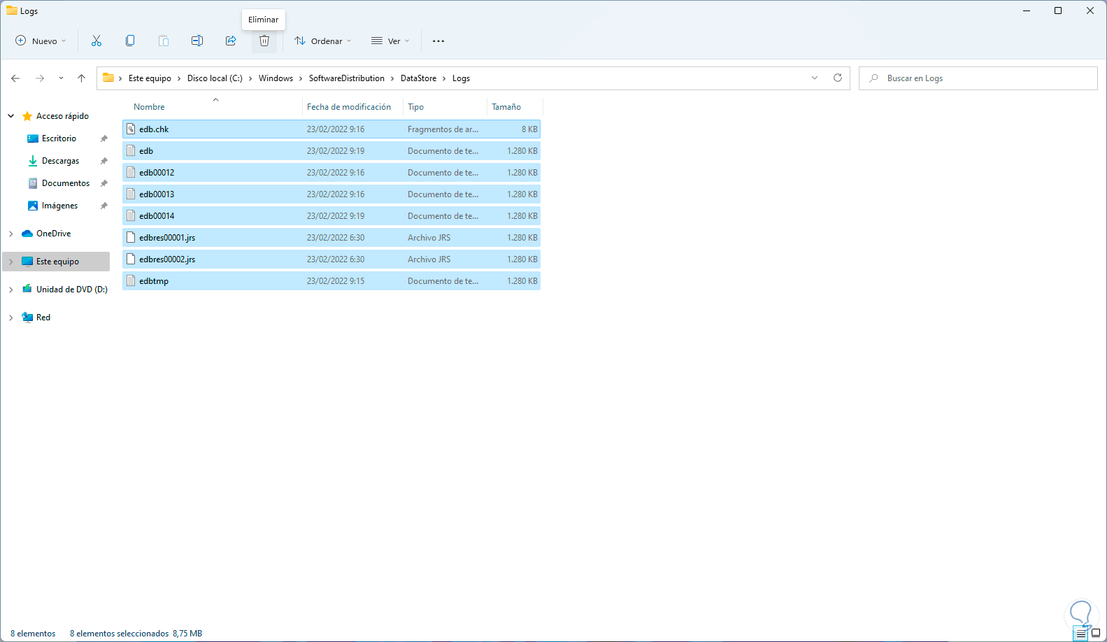Sort by the Tipo column header
Viewport: 1107px width, 642px height.
(415, 107)
